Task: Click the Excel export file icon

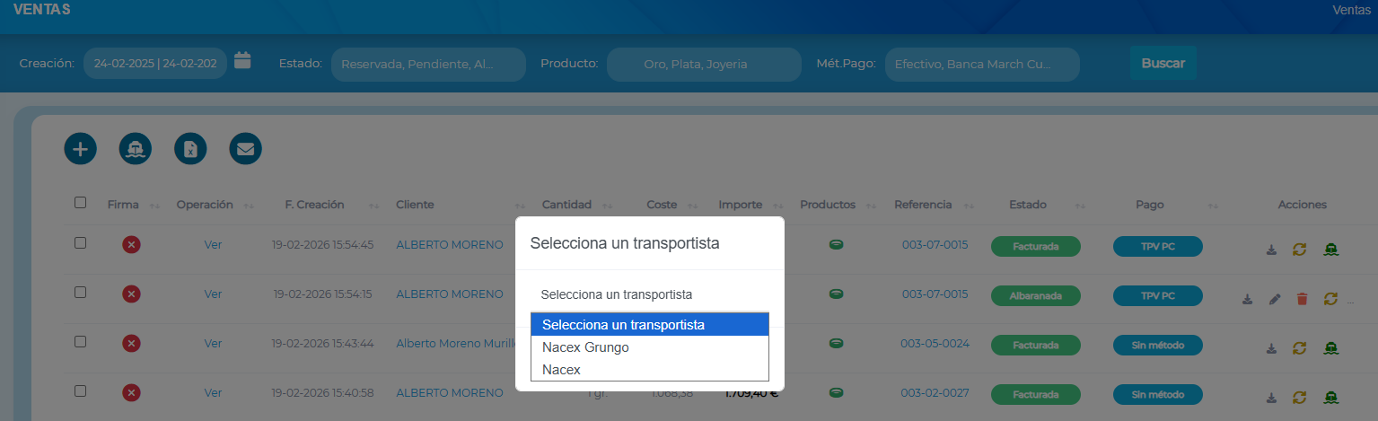Action: click(190, 149)
